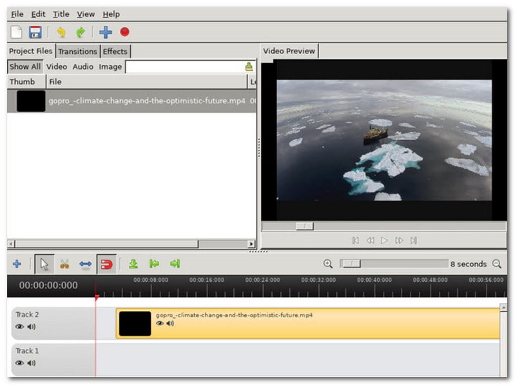
Task: Click the 00:00:00:000 timecode display
Action: click(48, 285)
